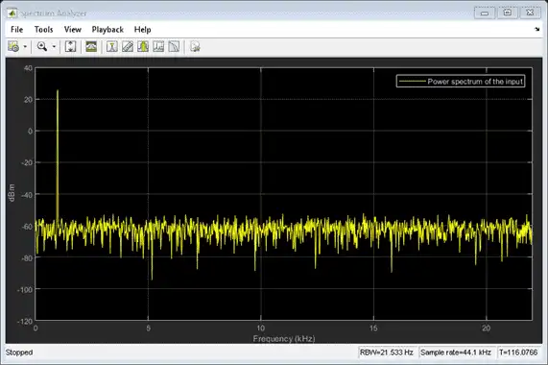Enable the cursor measurements icon

click(112, 46)
